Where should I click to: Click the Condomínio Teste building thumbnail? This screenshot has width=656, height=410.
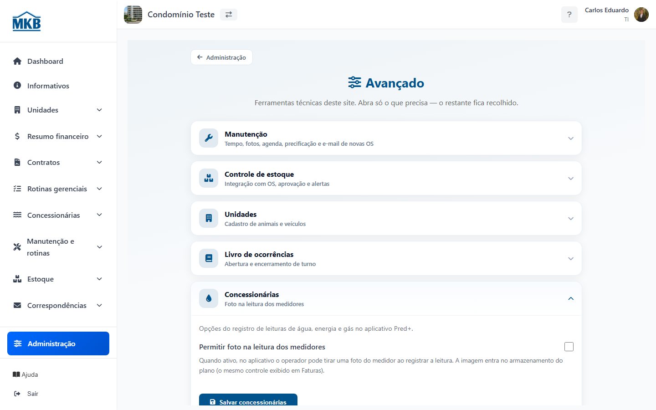[x=133, y=15]
